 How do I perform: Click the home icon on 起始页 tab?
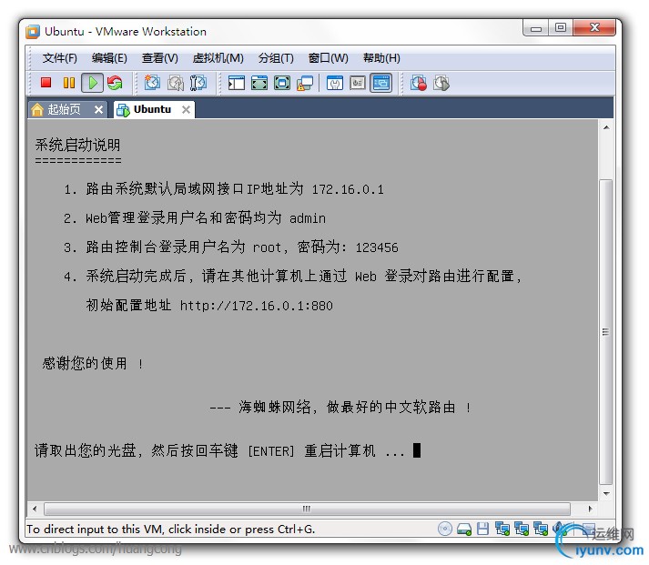tap(37, 109)
